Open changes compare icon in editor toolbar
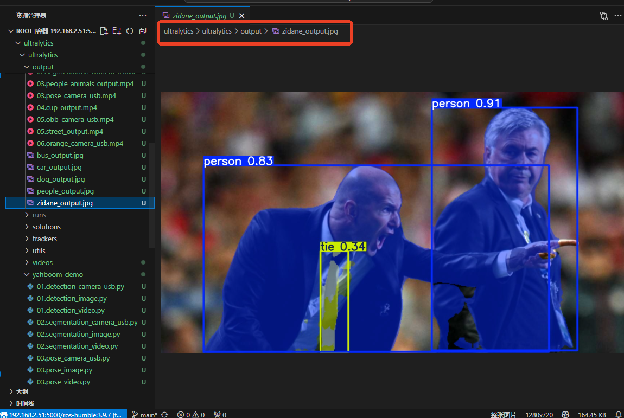 604,16
